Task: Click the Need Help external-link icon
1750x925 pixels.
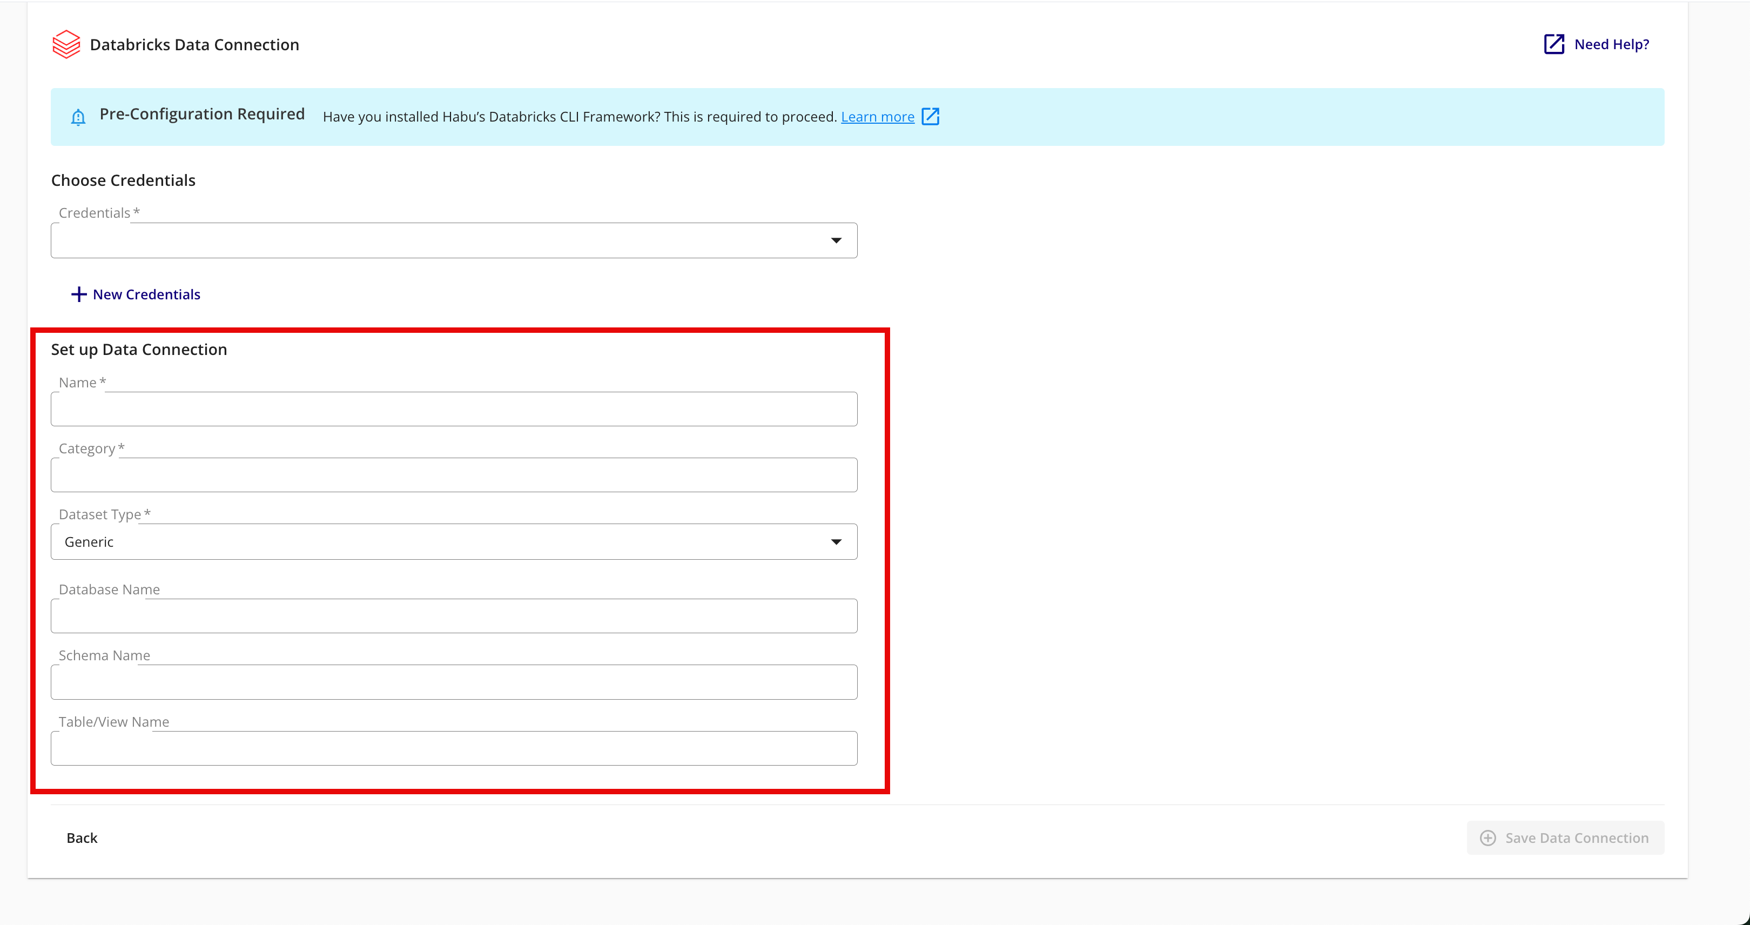Action: pos(1554,44)
